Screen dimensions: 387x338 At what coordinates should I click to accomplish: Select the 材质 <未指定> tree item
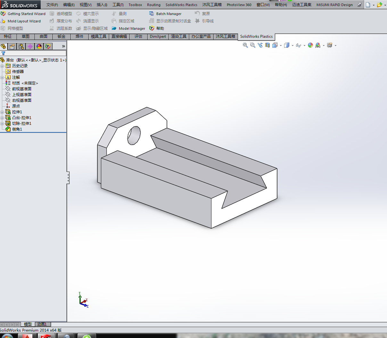22,83
